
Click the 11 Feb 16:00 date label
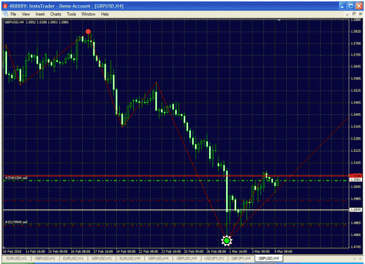(35, 252)
